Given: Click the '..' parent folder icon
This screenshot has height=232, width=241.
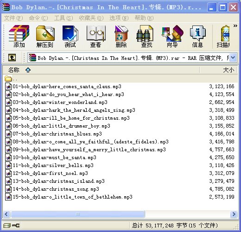Looking at the screenshot, I should 8,79.
